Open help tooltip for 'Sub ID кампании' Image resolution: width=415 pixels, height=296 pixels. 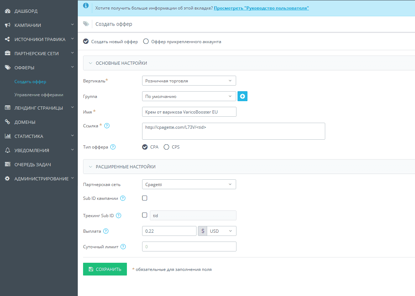(x=123, y=198)
